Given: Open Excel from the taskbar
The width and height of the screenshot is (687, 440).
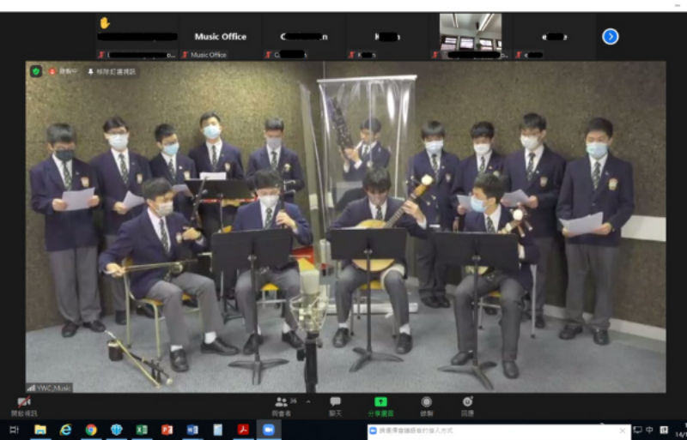Looking at the screenshot, I should coord(142,430).
